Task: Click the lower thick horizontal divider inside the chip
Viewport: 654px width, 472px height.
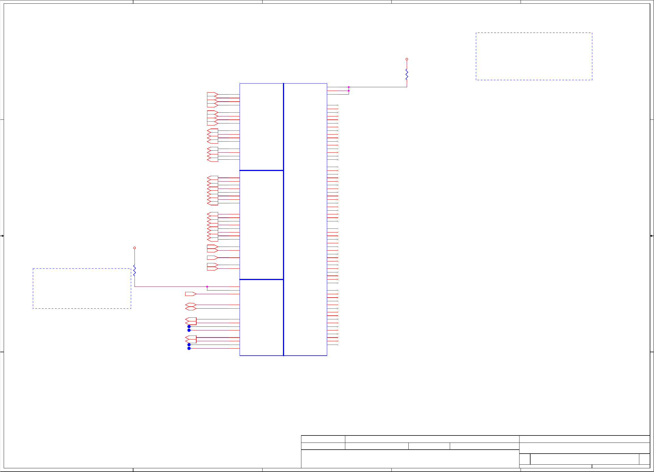Action: pyautogui.click(x=261, y=279)
